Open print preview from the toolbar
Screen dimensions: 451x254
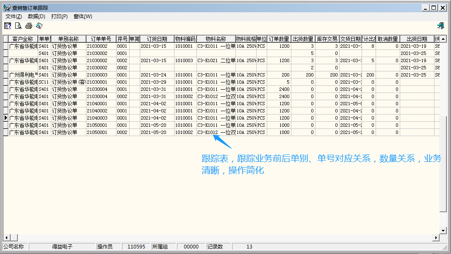(x=18, y=26)
